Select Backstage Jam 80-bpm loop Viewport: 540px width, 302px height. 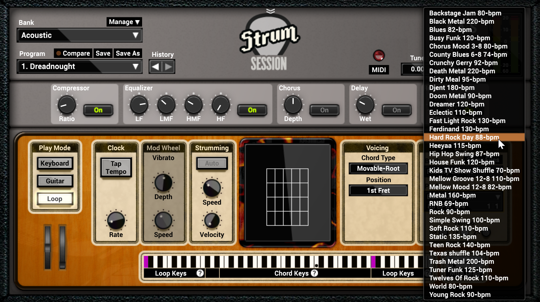click(474, 13)
